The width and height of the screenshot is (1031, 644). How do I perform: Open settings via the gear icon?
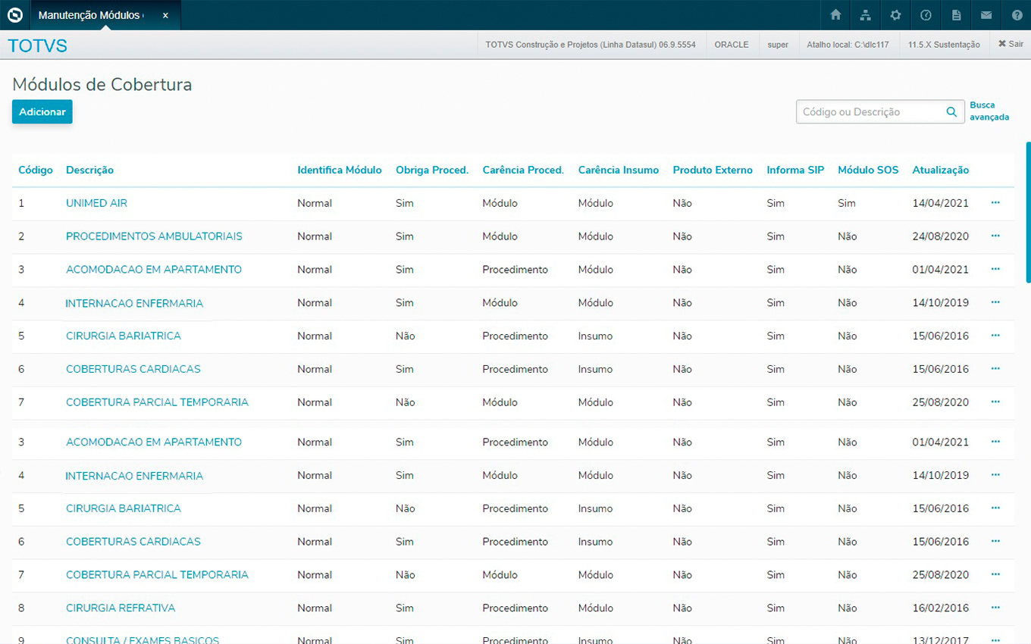895,15
